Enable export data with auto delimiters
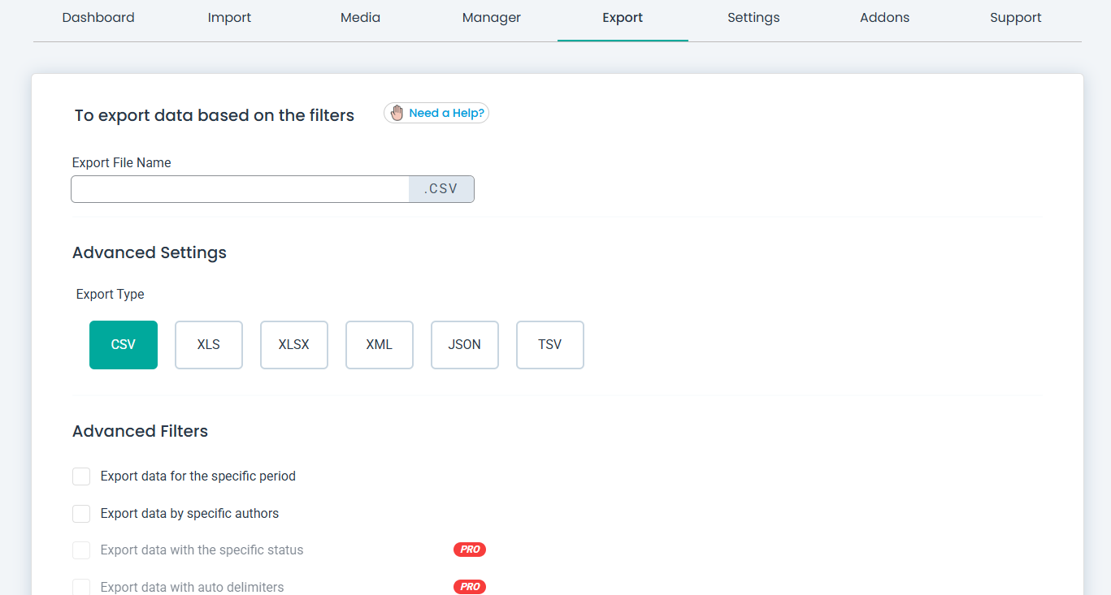 81,586
